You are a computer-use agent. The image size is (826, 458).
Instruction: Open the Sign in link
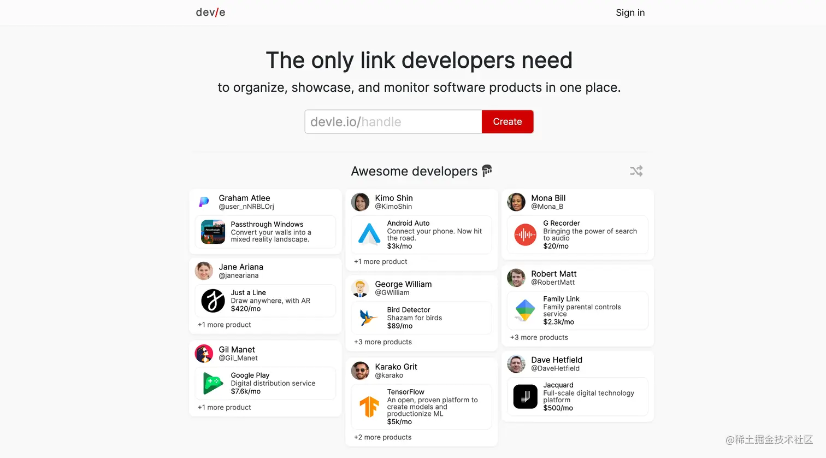[630, 13]
